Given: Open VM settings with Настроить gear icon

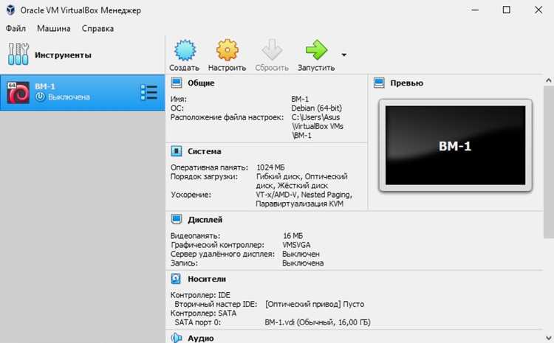Looking at the screenshot, I should [x=228, y=50].
